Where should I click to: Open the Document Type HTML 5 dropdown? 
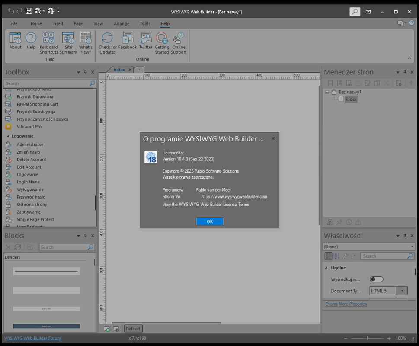click(402, 291)
